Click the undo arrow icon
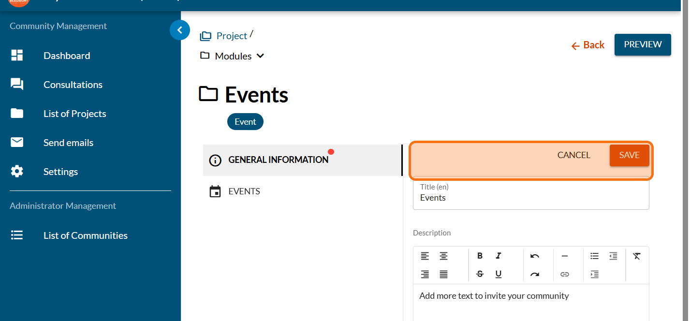 tap(534, 256)
